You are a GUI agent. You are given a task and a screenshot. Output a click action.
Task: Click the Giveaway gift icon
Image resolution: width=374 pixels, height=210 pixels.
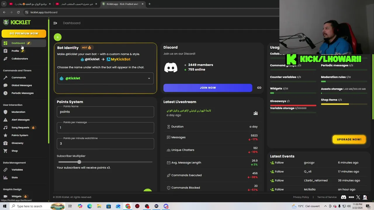pyautogui.click(x=5, y=143)
